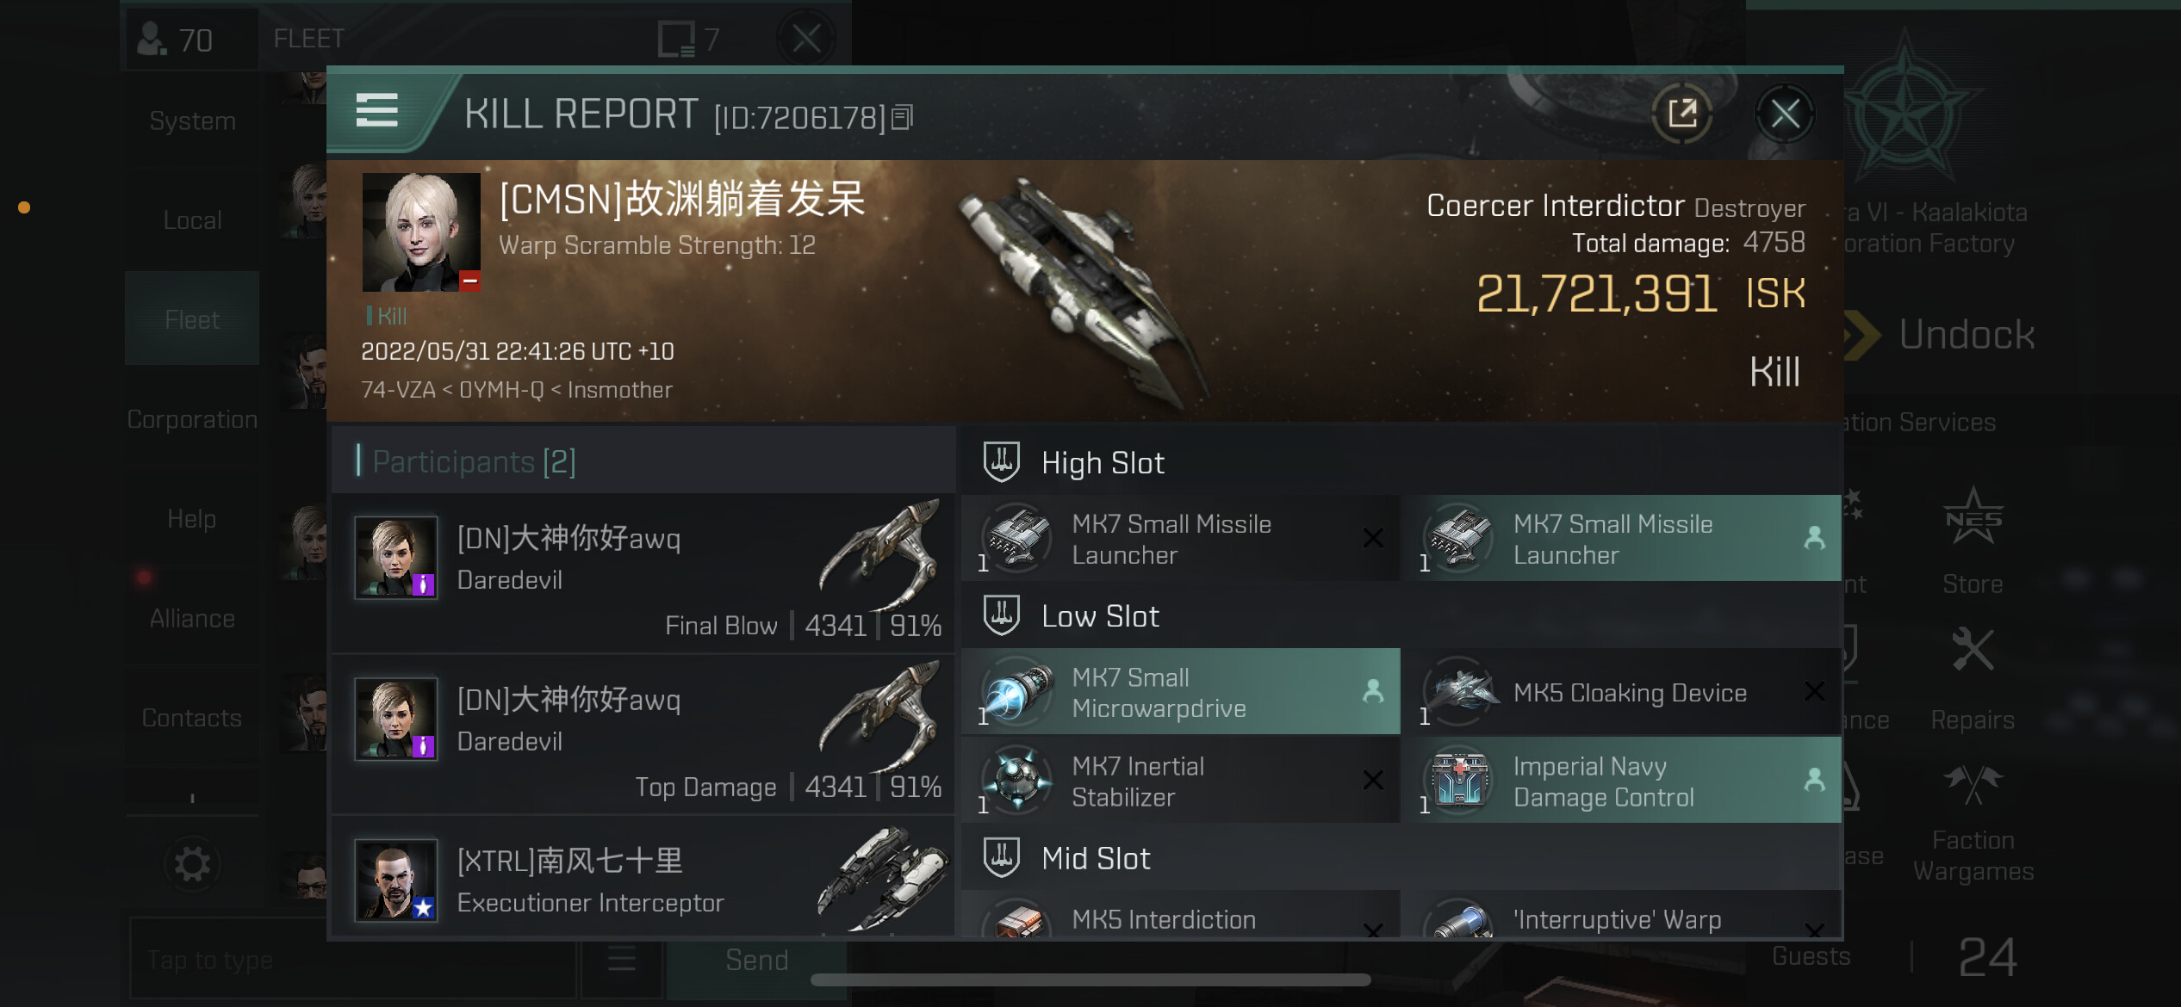Open the Alliance chat channel
The image size is (2181, 1007).
point(192,618)
